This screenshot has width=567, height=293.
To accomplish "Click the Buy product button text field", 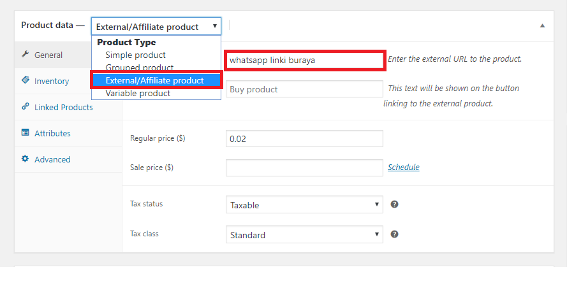I will pyautogui.click(x=304, y=89).
